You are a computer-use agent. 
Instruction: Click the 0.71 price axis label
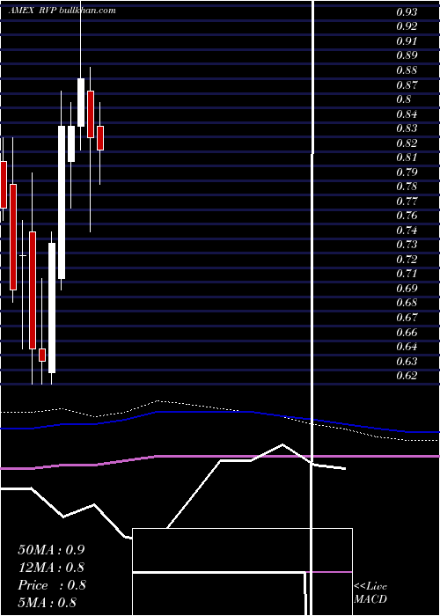pos(407,275)
